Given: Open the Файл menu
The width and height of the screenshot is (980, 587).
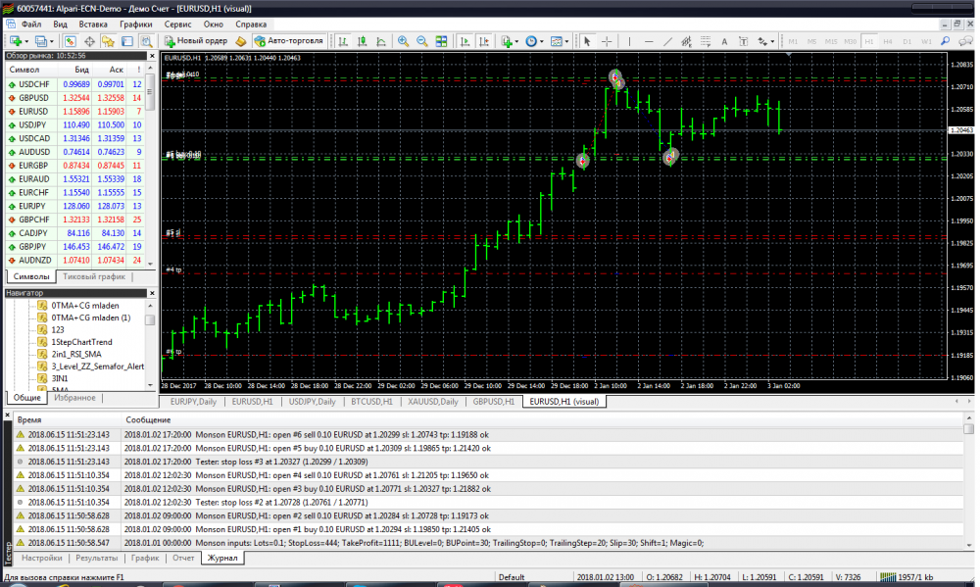Looking at the screenshot, I should click(x=31, y=24).
